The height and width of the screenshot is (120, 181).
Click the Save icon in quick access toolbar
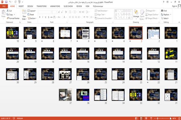(x=6, y=2)
